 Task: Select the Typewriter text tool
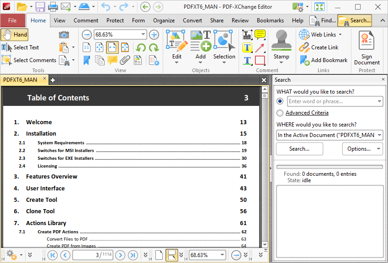point(247,35)
